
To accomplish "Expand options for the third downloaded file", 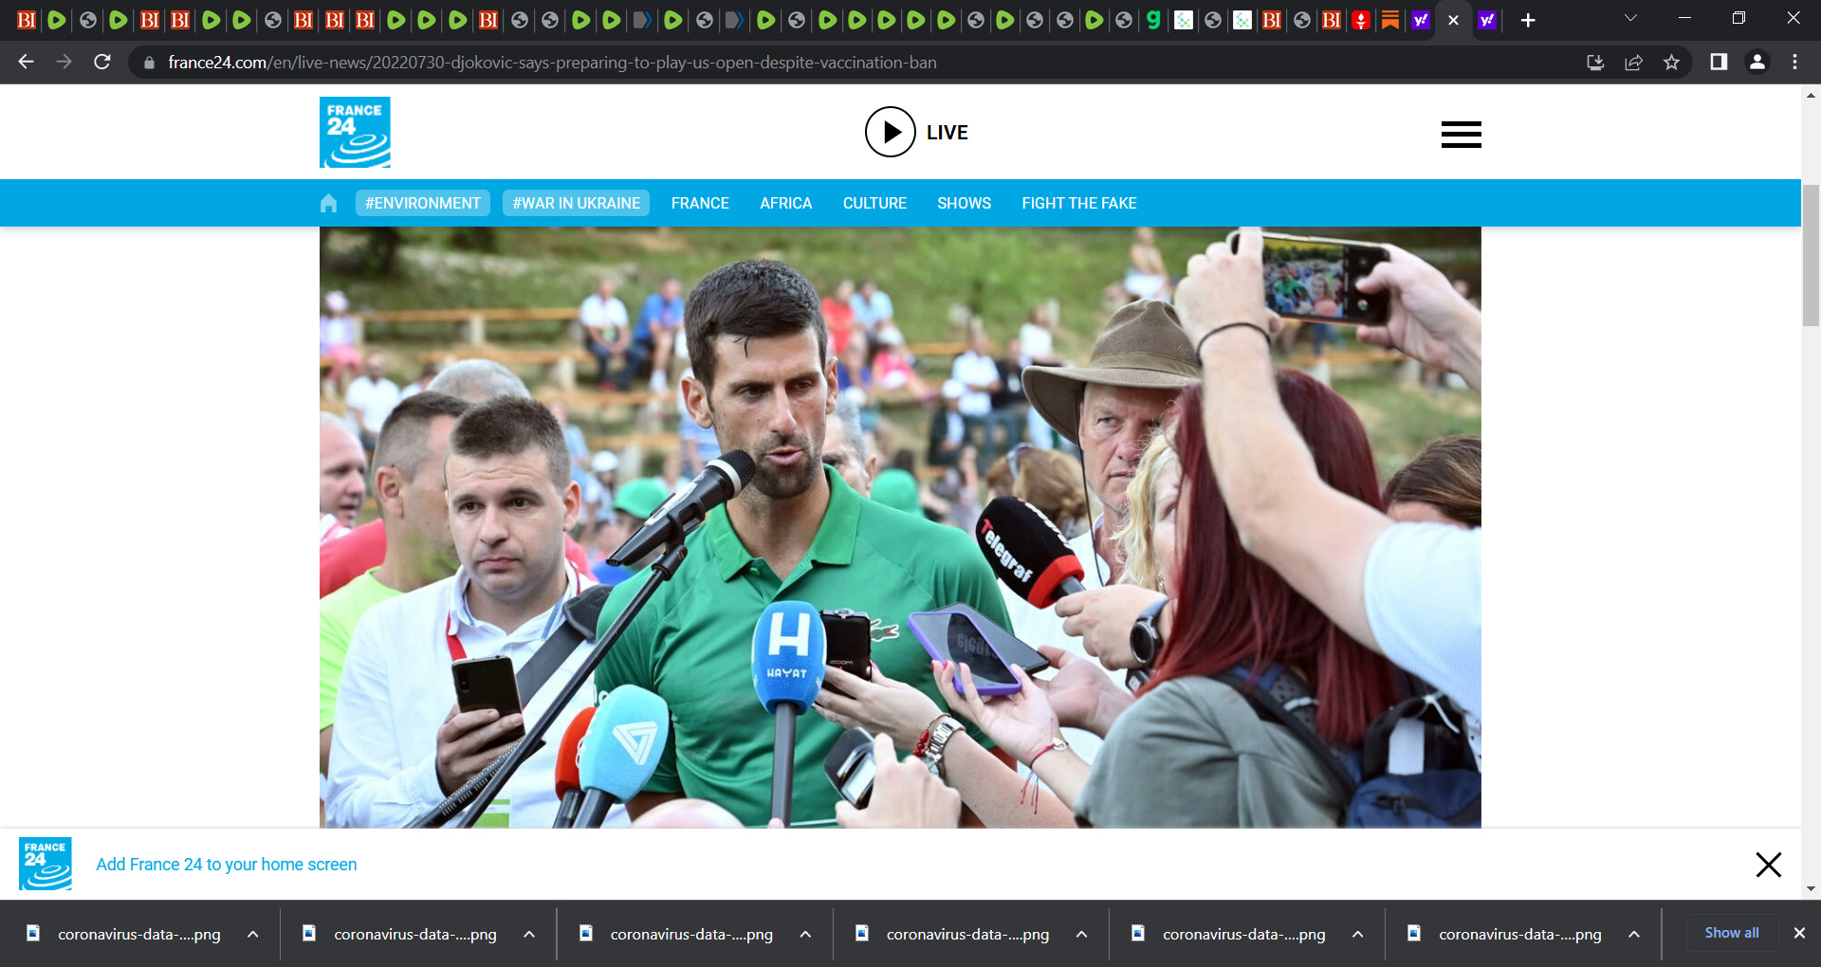I will [x=805, y=934].
